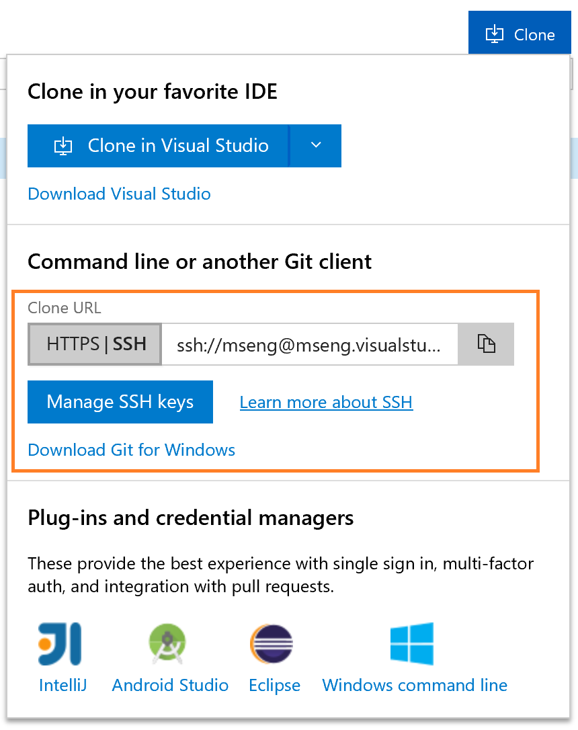Click the Clone button at top right
The image size is (578, 730).
point(520,32)
